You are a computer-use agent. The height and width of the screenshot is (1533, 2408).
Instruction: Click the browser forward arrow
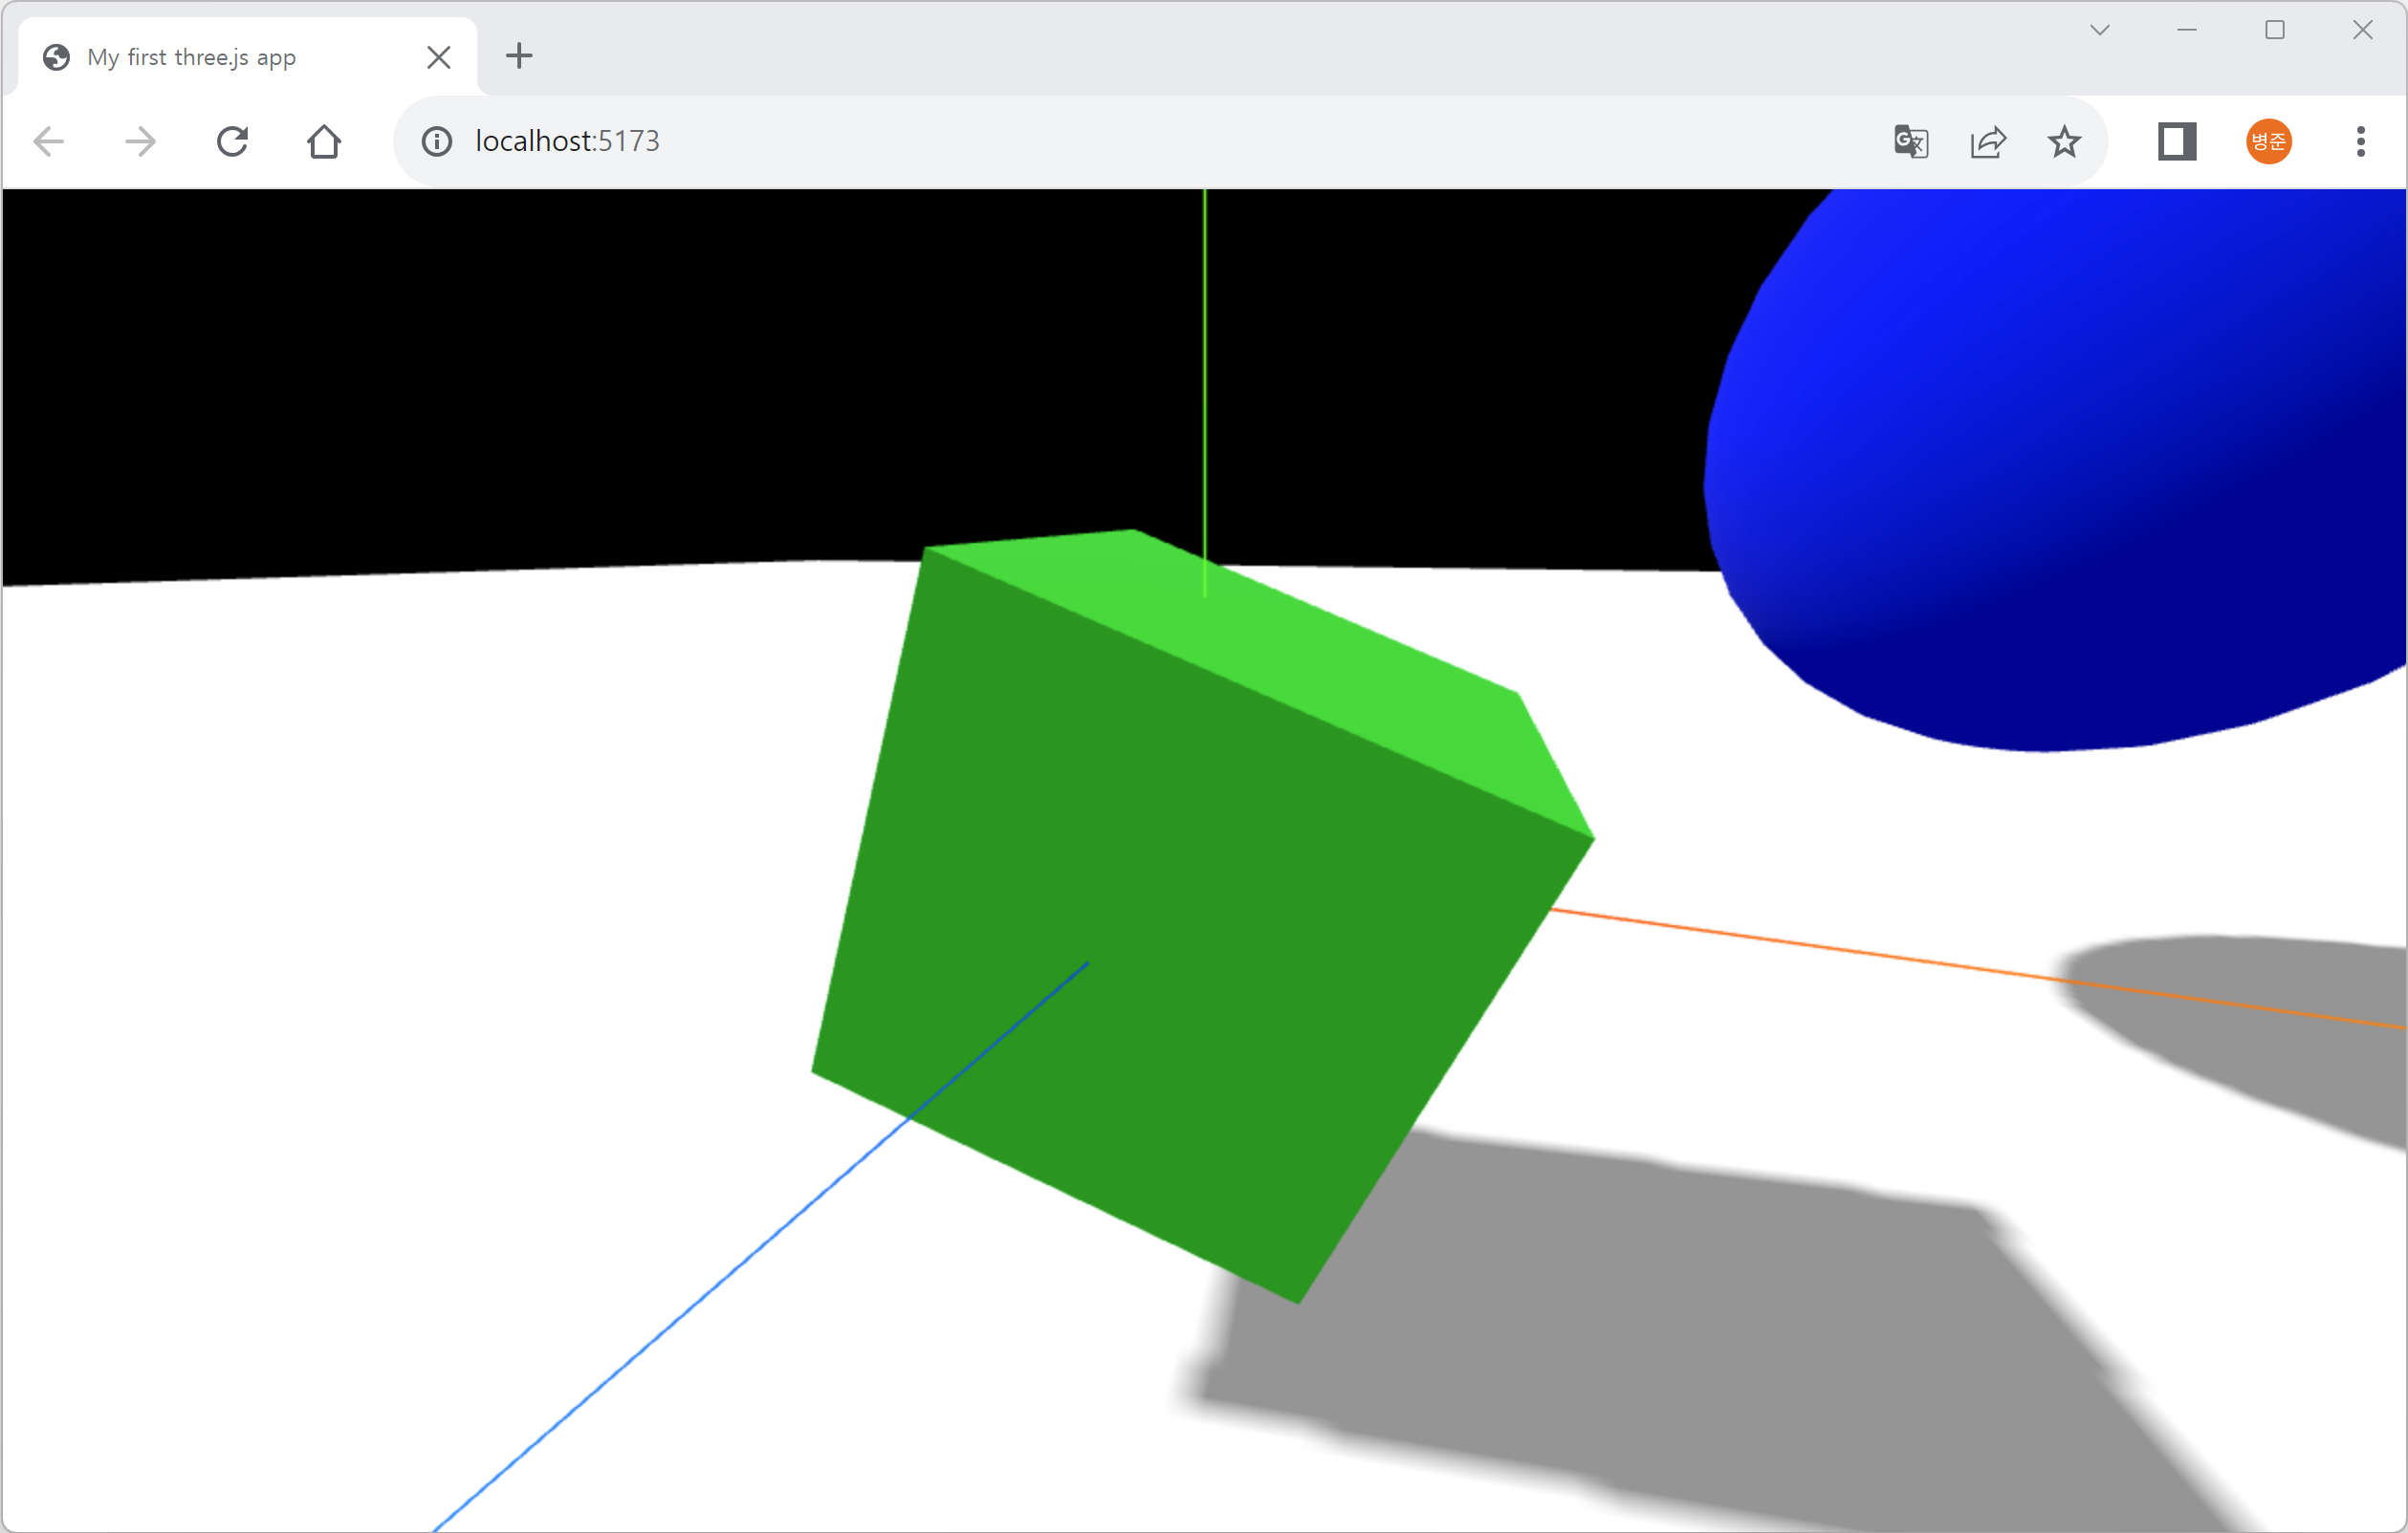140,140
